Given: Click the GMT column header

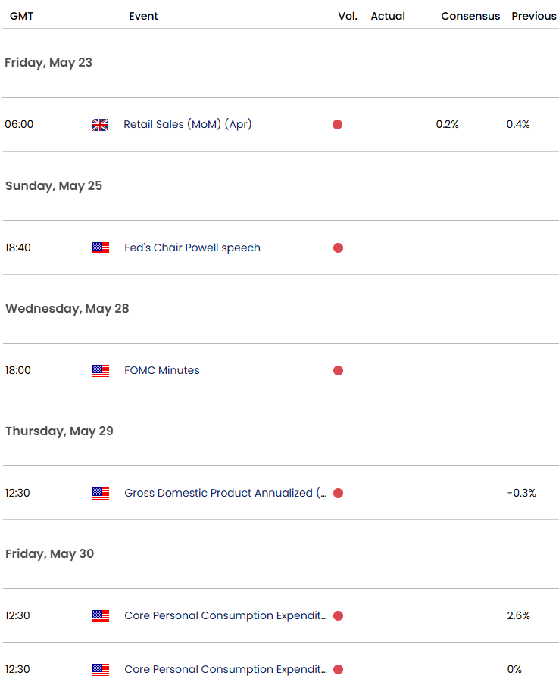Looking at the screenshot, I should coord(22,16).
